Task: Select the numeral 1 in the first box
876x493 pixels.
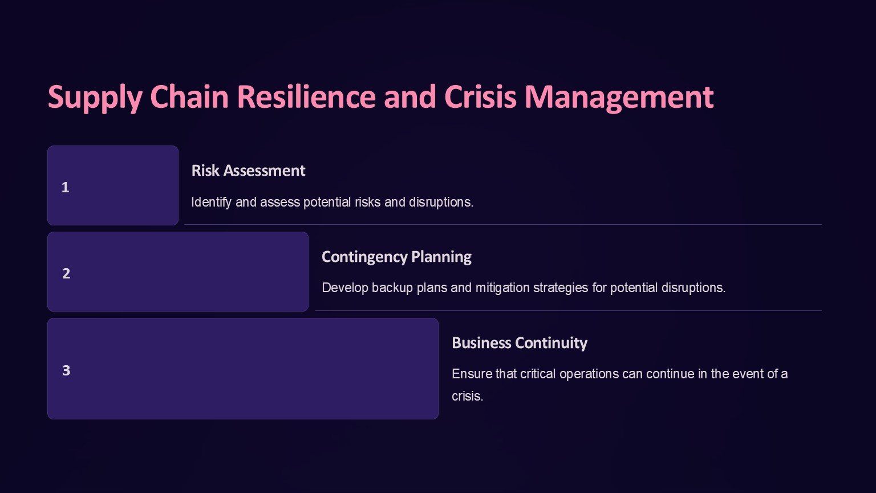Action: pyautogui.click(x=66, y=188)
